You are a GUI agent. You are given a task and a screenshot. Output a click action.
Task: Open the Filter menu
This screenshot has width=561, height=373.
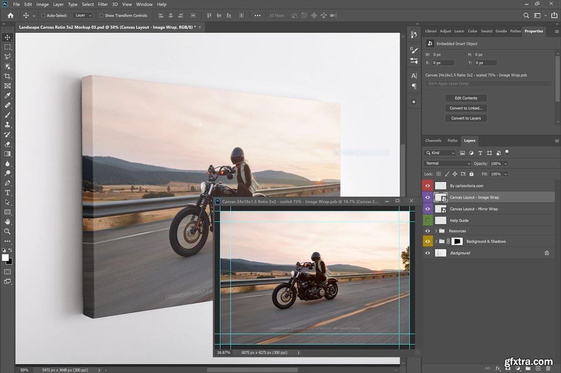click(103, 4)
